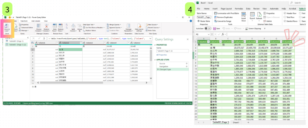Click Resize Table in Excel Properties group
This screenshot has height=128, width=308.
pos(204,21)
